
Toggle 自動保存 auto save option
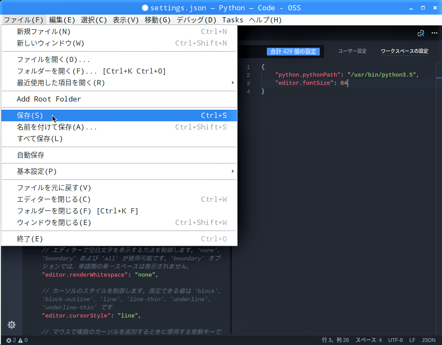(x=119, y=155)
